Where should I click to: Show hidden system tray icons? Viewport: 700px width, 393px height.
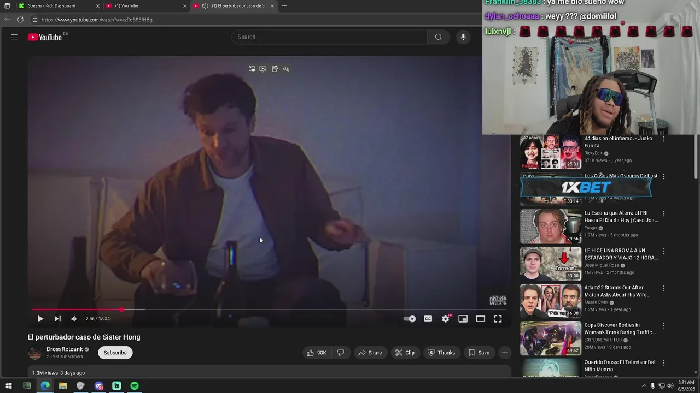644,386
